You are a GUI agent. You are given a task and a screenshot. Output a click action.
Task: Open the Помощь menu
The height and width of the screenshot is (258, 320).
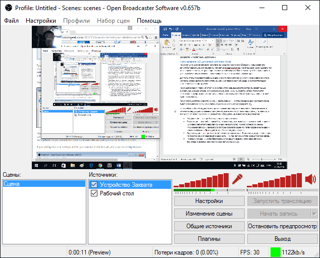[x=149, y=21]
